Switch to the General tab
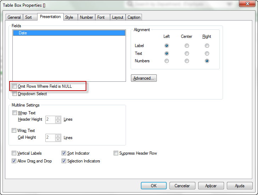The height and width of the screenshot is (195, 258). click(14, 17)
